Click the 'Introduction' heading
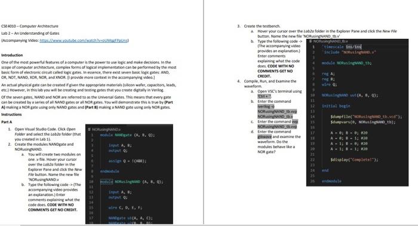 (12, 55)
